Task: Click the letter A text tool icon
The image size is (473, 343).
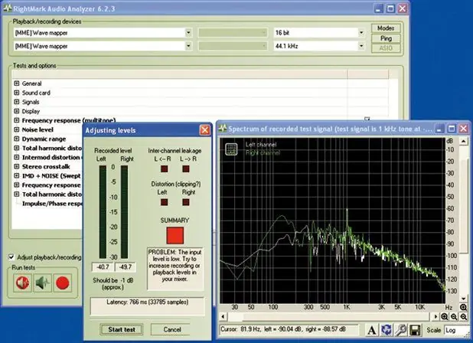Action: (x=372, y=330)
